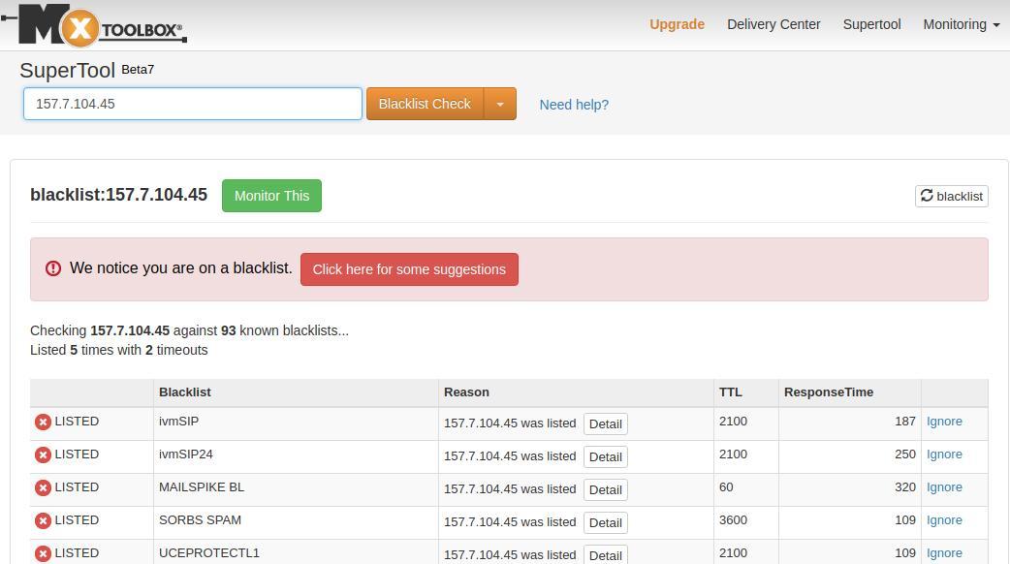Go to Delivery Center

tap(773, 24)
